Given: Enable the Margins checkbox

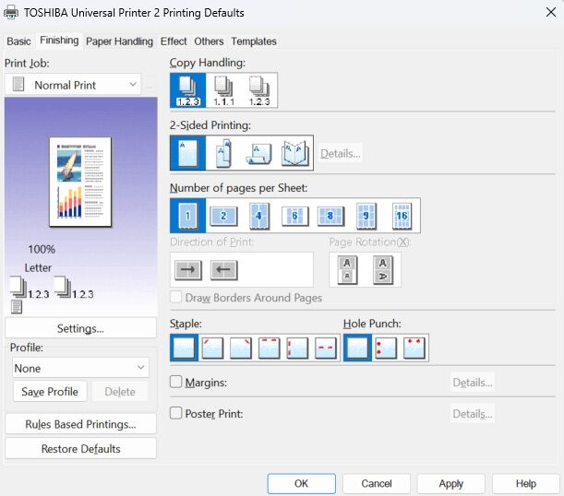Looking at the screenshot, I should tap(176, 382).
